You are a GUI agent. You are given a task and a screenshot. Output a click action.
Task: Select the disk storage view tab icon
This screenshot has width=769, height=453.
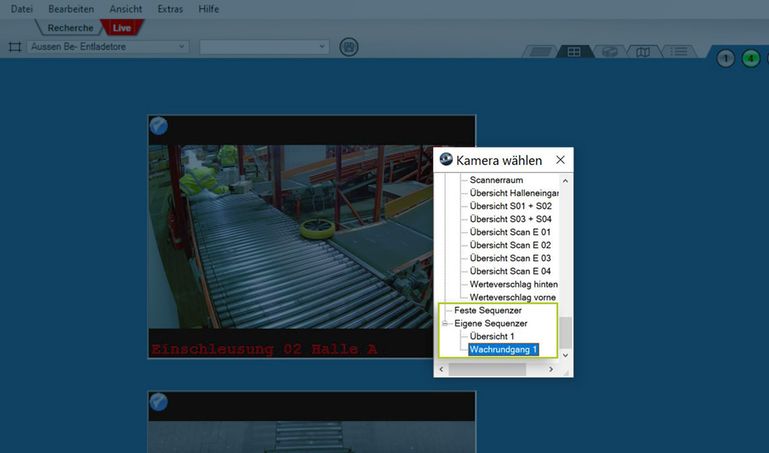point(609,52)
